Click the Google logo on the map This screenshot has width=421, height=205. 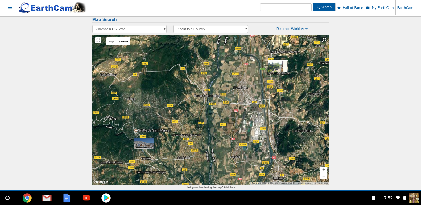tap(100, 182)
